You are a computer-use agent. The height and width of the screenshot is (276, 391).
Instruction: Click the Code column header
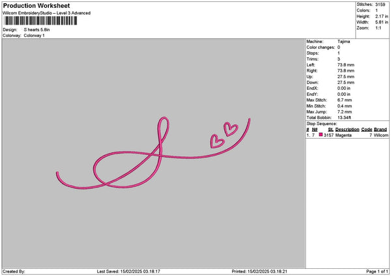coord(367,130)
